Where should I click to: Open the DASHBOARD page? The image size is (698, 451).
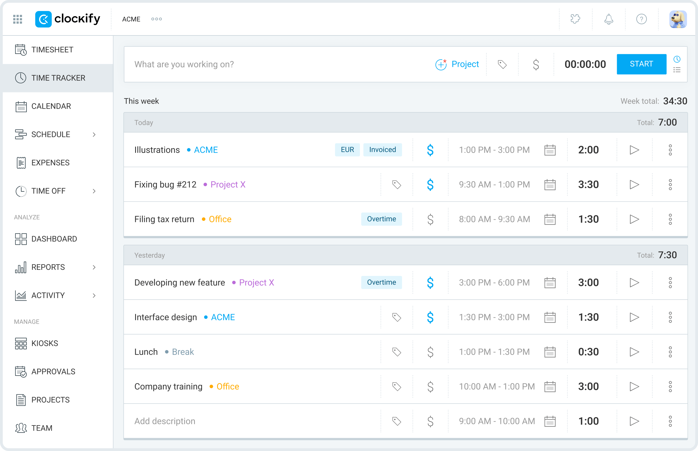(54, 239)
